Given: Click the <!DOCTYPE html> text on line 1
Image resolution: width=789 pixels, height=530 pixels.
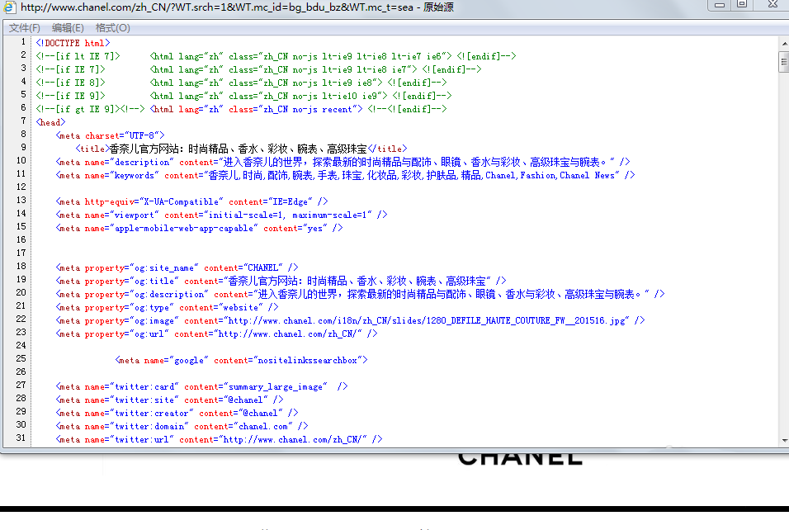Looking at the screenshot, I should tap(73, 43).
